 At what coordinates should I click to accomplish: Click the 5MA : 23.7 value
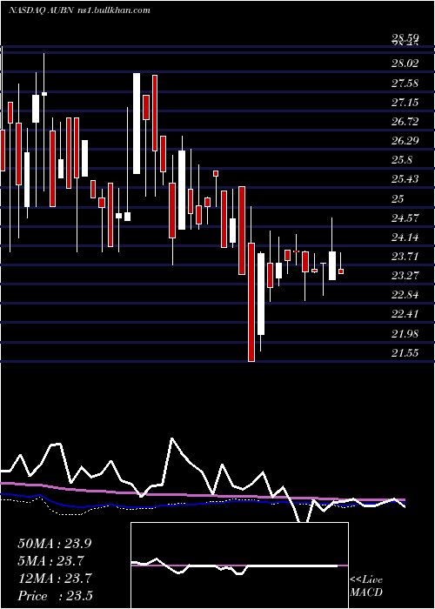(50, 561)
